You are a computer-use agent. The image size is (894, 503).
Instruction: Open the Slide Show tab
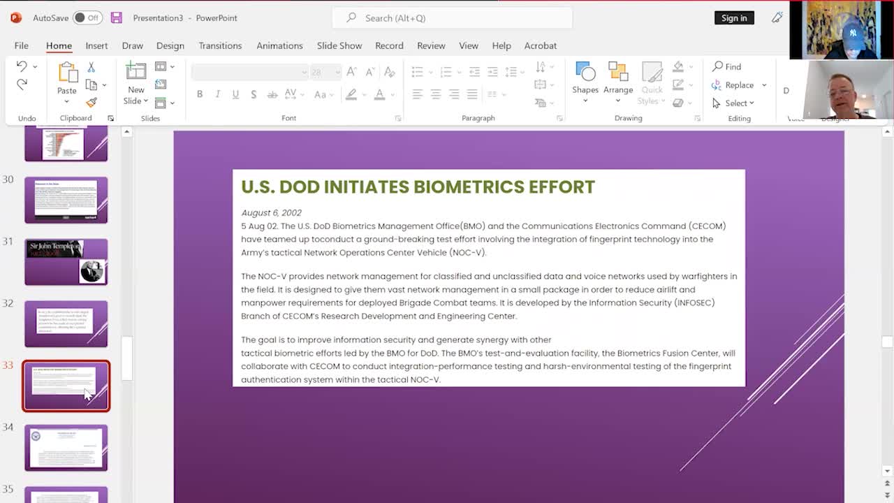pyautogui.click(x=339, y=45)
